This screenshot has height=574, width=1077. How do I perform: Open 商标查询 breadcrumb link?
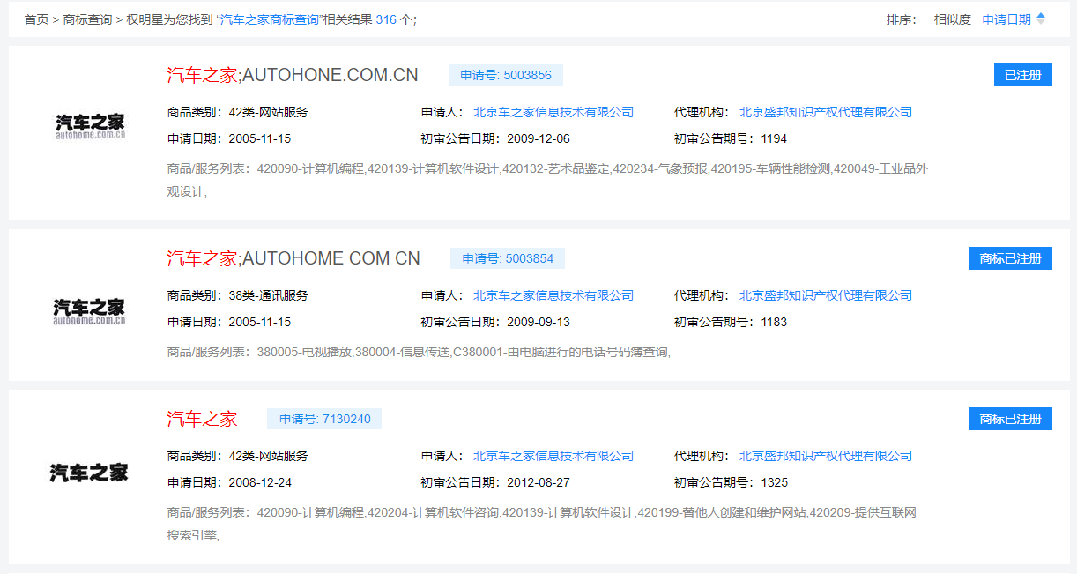87,19
